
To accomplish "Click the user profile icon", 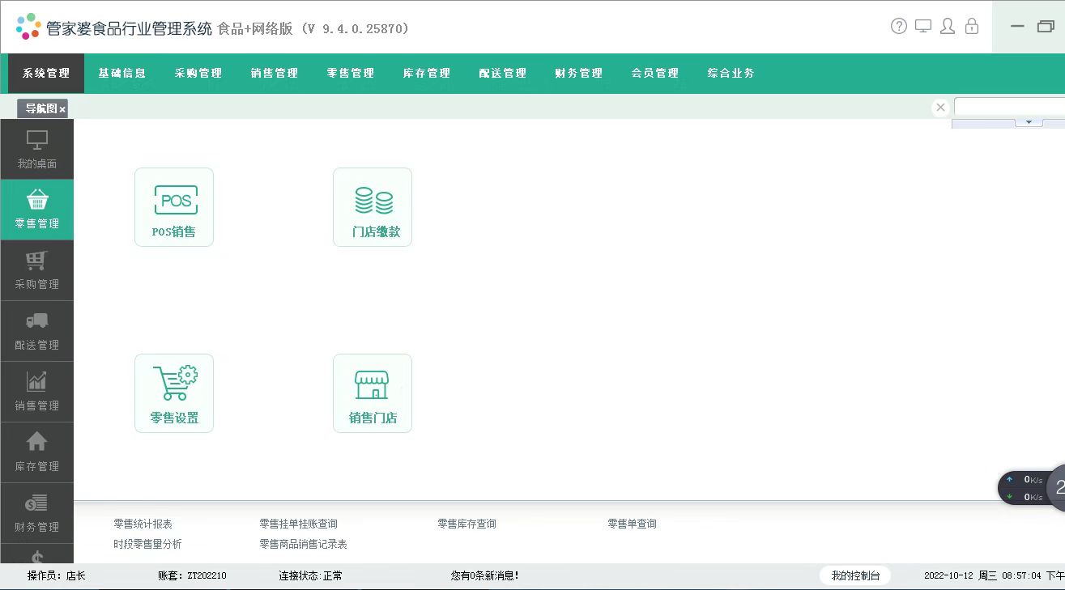I will tap(948, 26).
